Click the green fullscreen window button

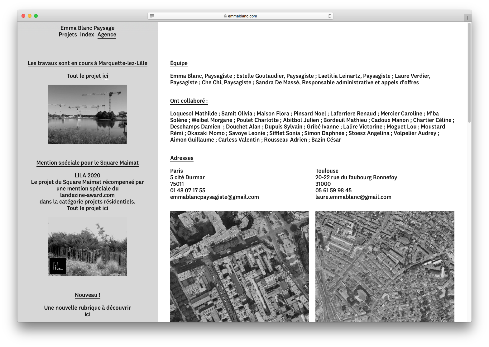click(36, 16)
